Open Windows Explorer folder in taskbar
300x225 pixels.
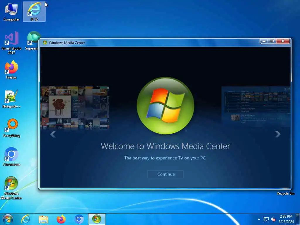(x=43, y=219)
